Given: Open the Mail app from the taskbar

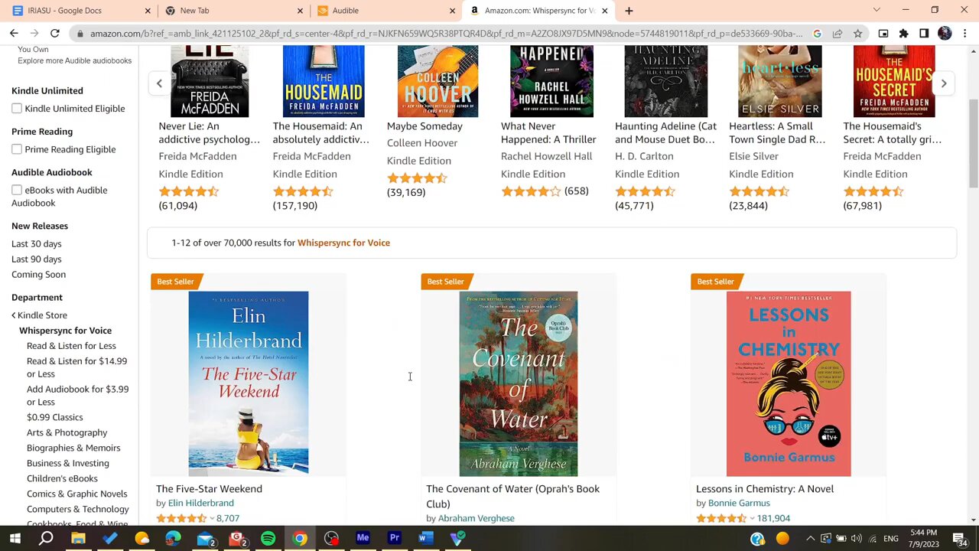Looking at the screenshot, I should (x=205, y=538).
